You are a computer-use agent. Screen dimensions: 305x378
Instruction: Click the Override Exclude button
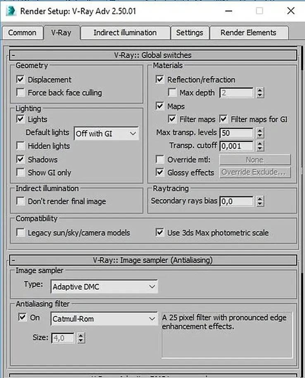click(255, 172)
